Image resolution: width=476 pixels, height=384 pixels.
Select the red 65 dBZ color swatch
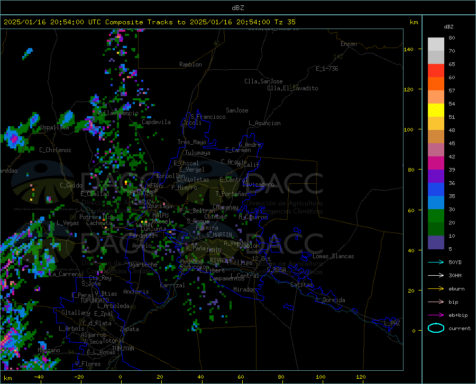pyautogui.click(x=436, y=70)
